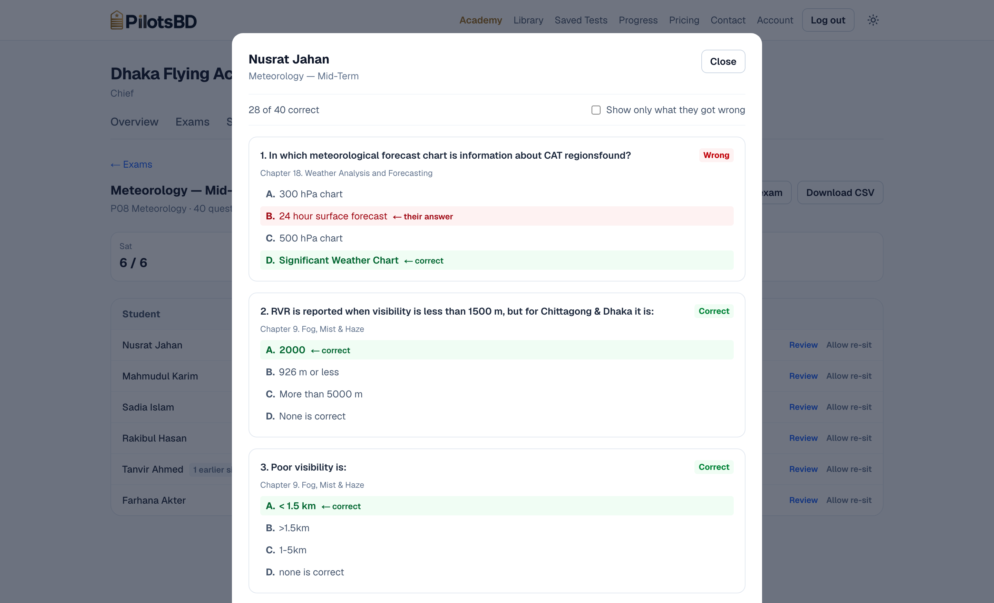Image resolution: width=994 pixels, height=603 pixels.
Task: Switch to the Exams tab
Action: coord(193,122)
